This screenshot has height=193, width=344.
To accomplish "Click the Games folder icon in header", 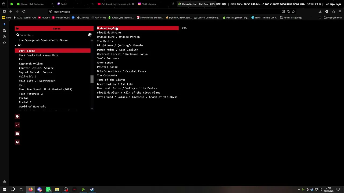I will click(17, 28).
